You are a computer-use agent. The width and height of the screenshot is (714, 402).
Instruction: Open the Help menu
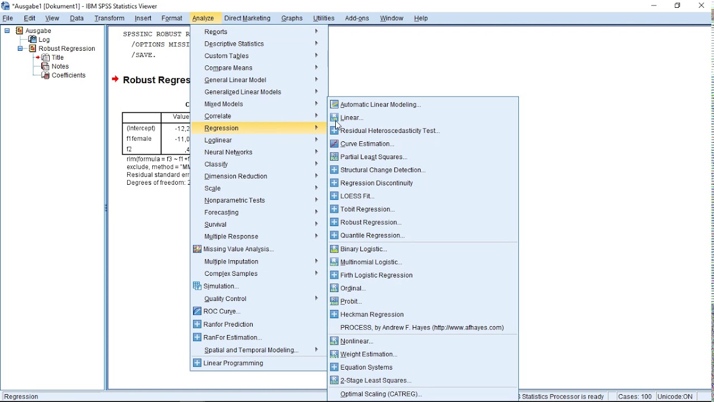click(x=422, y=18)
